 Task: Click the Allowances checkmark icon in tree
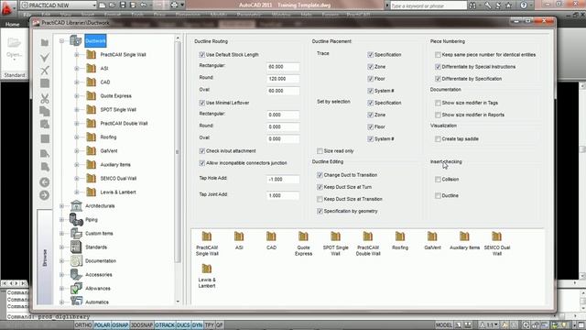[x=76, y=289]
